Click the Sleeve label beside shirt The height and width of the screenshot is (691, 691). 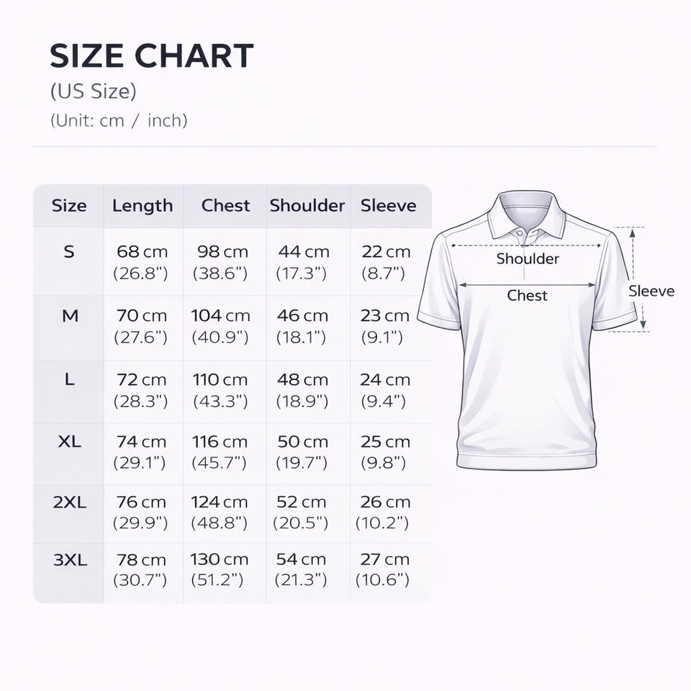pyautogui.click(x=651, y=291)
